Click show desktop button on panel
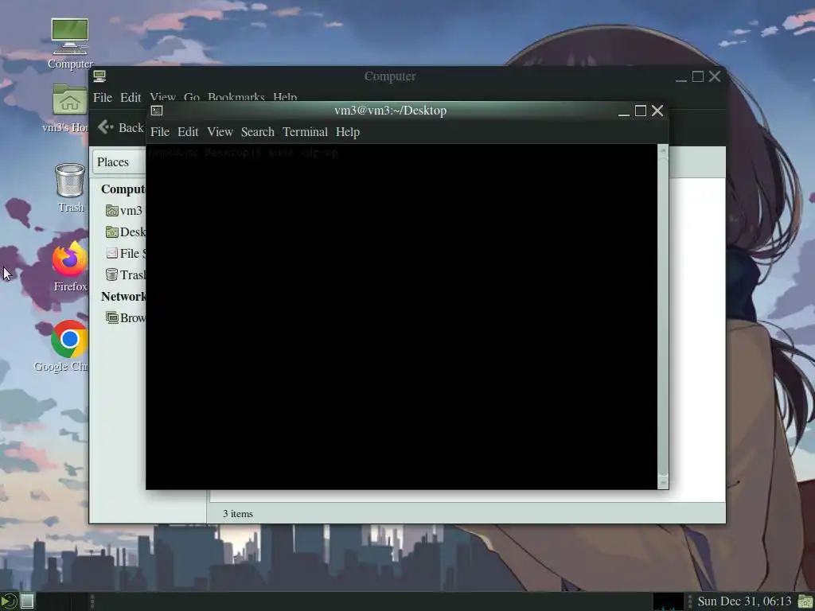Image resolution: width=815 pixels, height=611 pixels. point(28,601)
